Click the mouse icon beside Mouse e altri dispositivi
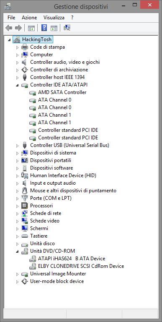Viewport: 162px width, 322px height. pyautogui.click(x=25, y=191)
